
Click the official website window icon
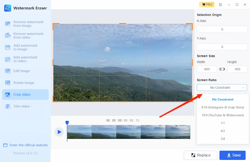(x=5, y=145)
